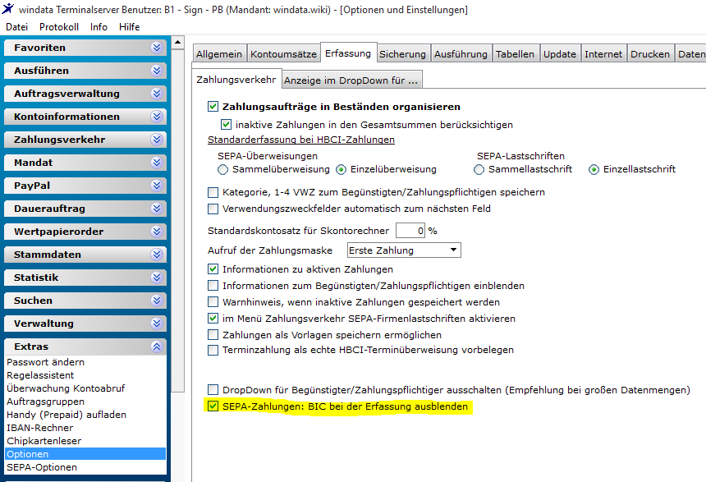Toggle Informationen zu aktiven Zahlungen checkbox
This screenshot has height=482, width=706.
click(x=213, y=269)
